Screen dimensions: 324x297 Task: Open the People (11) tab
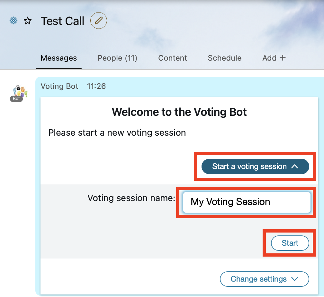117,58
